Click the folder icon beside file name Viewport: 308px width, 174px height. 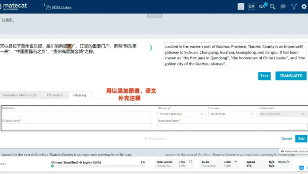click(48, 8)
